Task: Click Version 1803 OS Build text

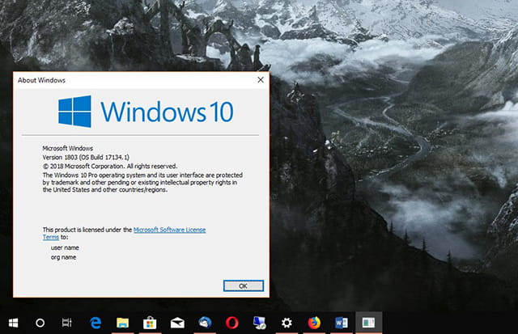Action: point(86,158)
